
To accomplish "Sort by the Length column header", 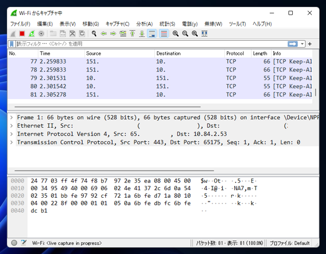I will [x=261, y=54].
